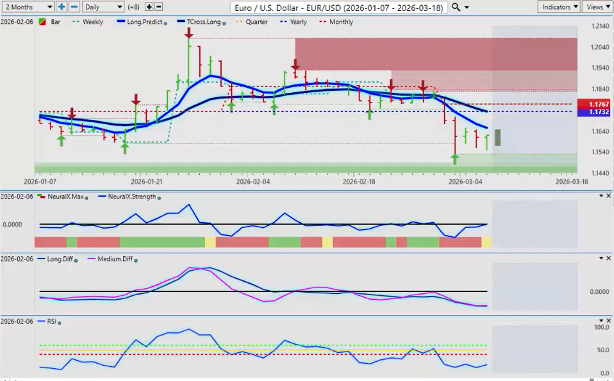Open the Daily interval dropdown
Image resolution: width=614 pixels, height=381 pixels.
(103, 6)
